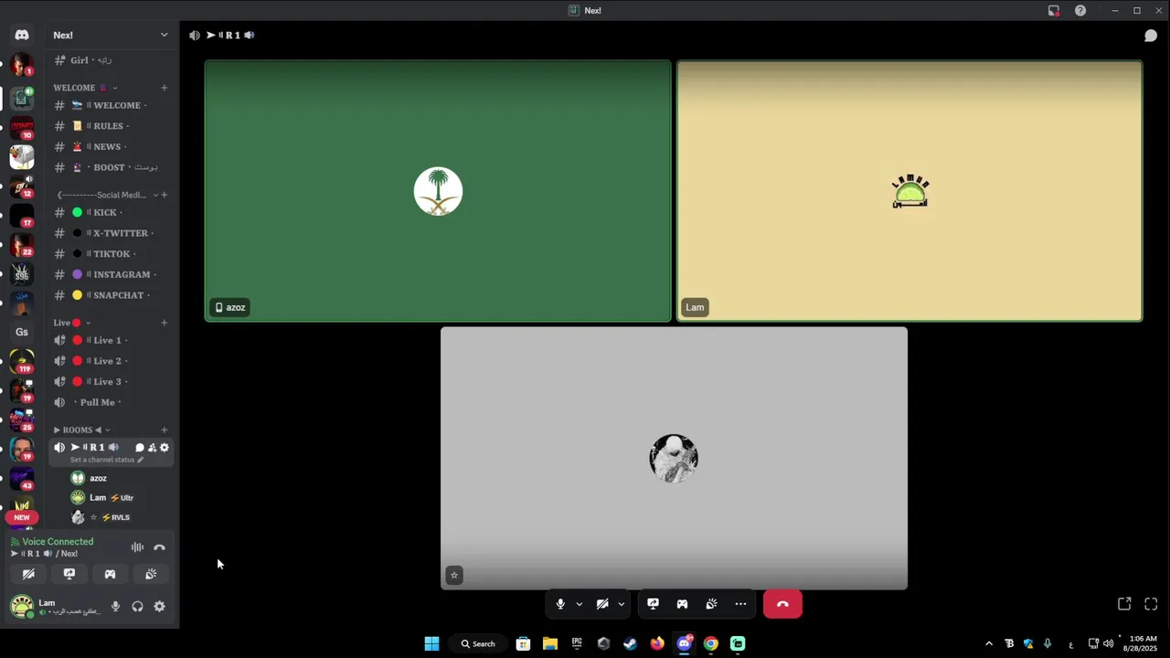Open the INSTAGRAM text channel

pyautogui.click(x=111, y=274)
